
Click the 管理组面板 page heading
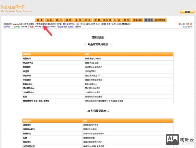(x=98, y=38)
